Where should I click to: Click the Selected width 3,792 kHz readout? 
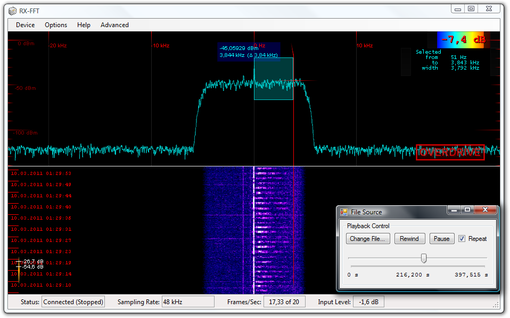[x=450, y=68]
